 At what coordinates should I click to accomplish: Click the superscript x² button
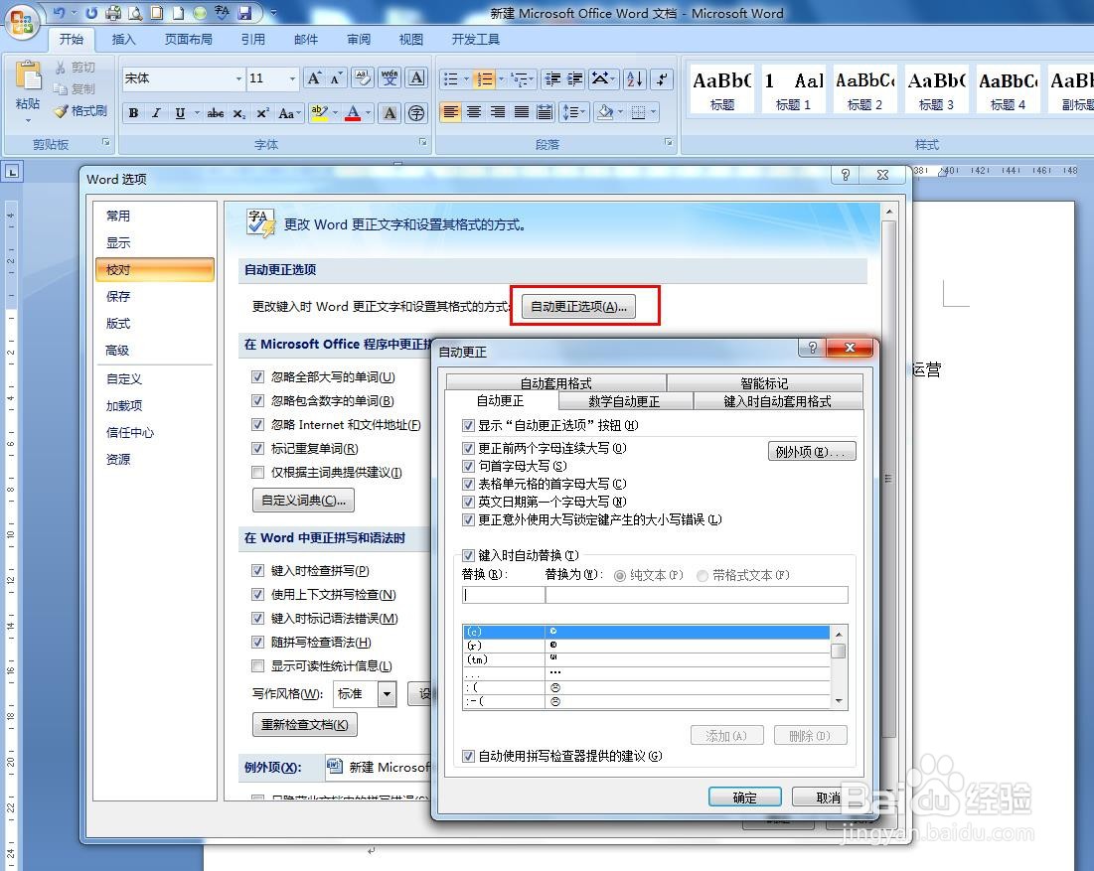[262, 112]
